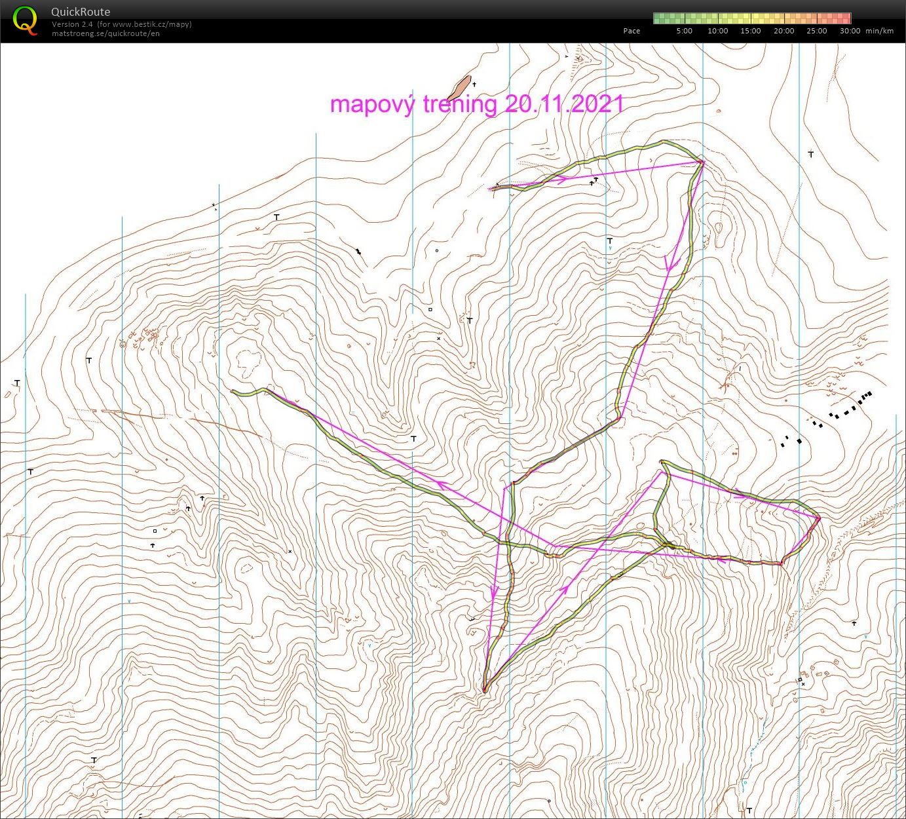Viewport: 906px width, 819px height.
Task: Click the western end of the GPS track
Action: click(234, 392)
